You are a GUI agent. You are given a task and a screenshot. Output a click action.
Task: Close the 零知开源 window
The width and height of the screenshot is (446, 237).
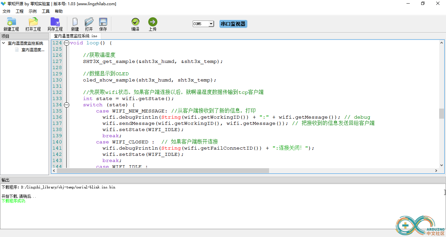point(438,4)
